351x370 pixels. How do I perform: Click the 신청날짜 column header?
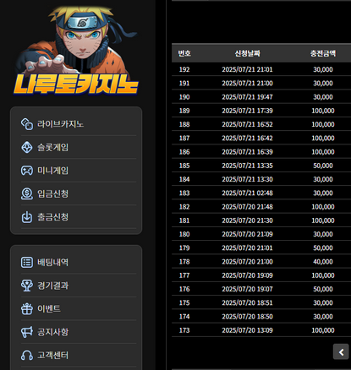pos(247,53)
